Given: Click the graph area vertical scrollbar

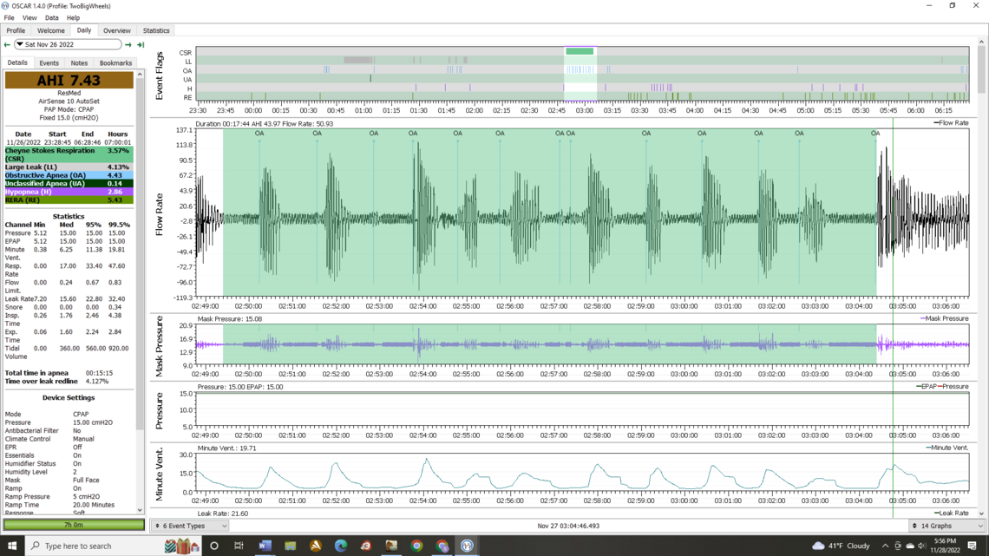Looking at the screenshot, I should [981, 69].
